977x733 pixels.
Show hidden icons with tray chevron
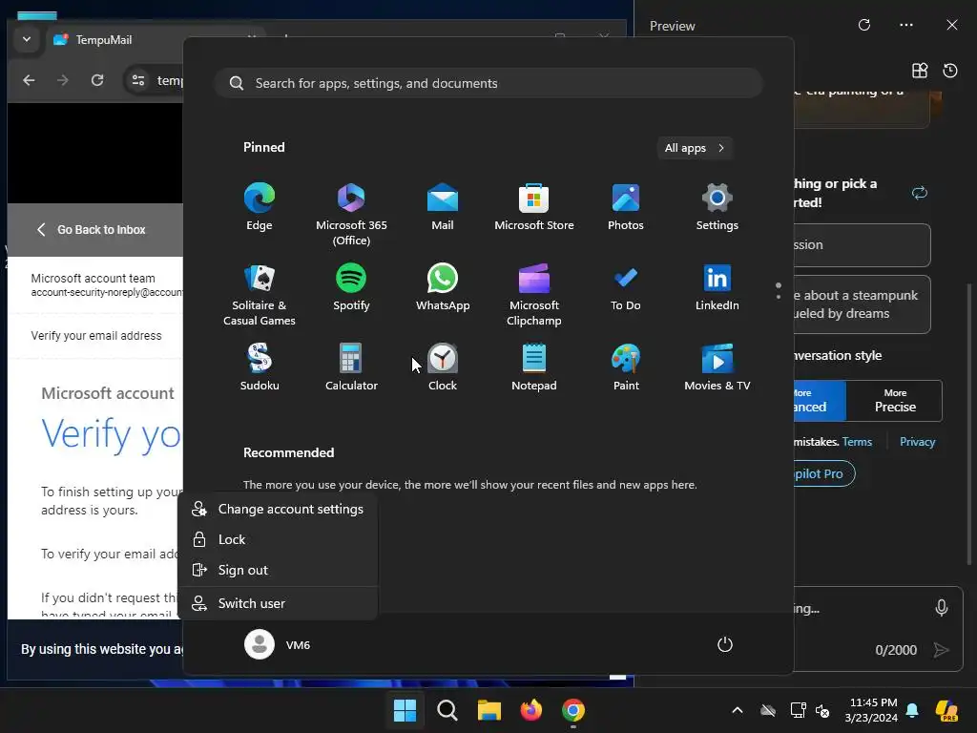(x=738, y=710)
